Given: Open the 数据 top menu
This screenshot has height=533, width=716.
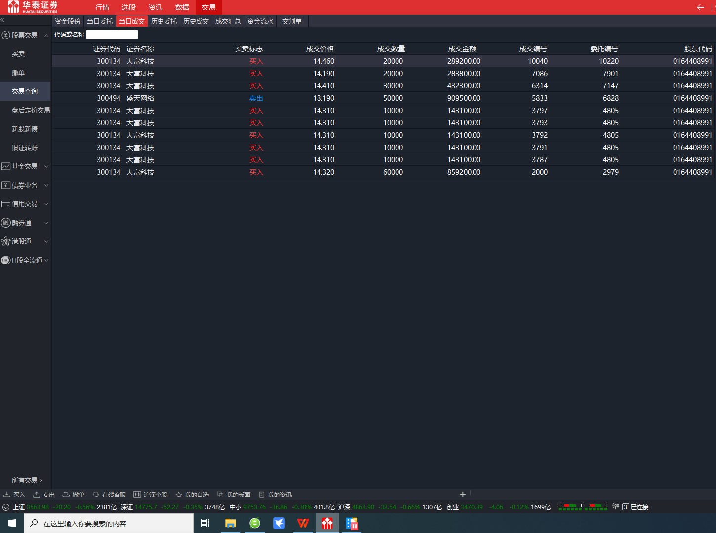Looking at the screenshot, I should [x=182, y=7].
